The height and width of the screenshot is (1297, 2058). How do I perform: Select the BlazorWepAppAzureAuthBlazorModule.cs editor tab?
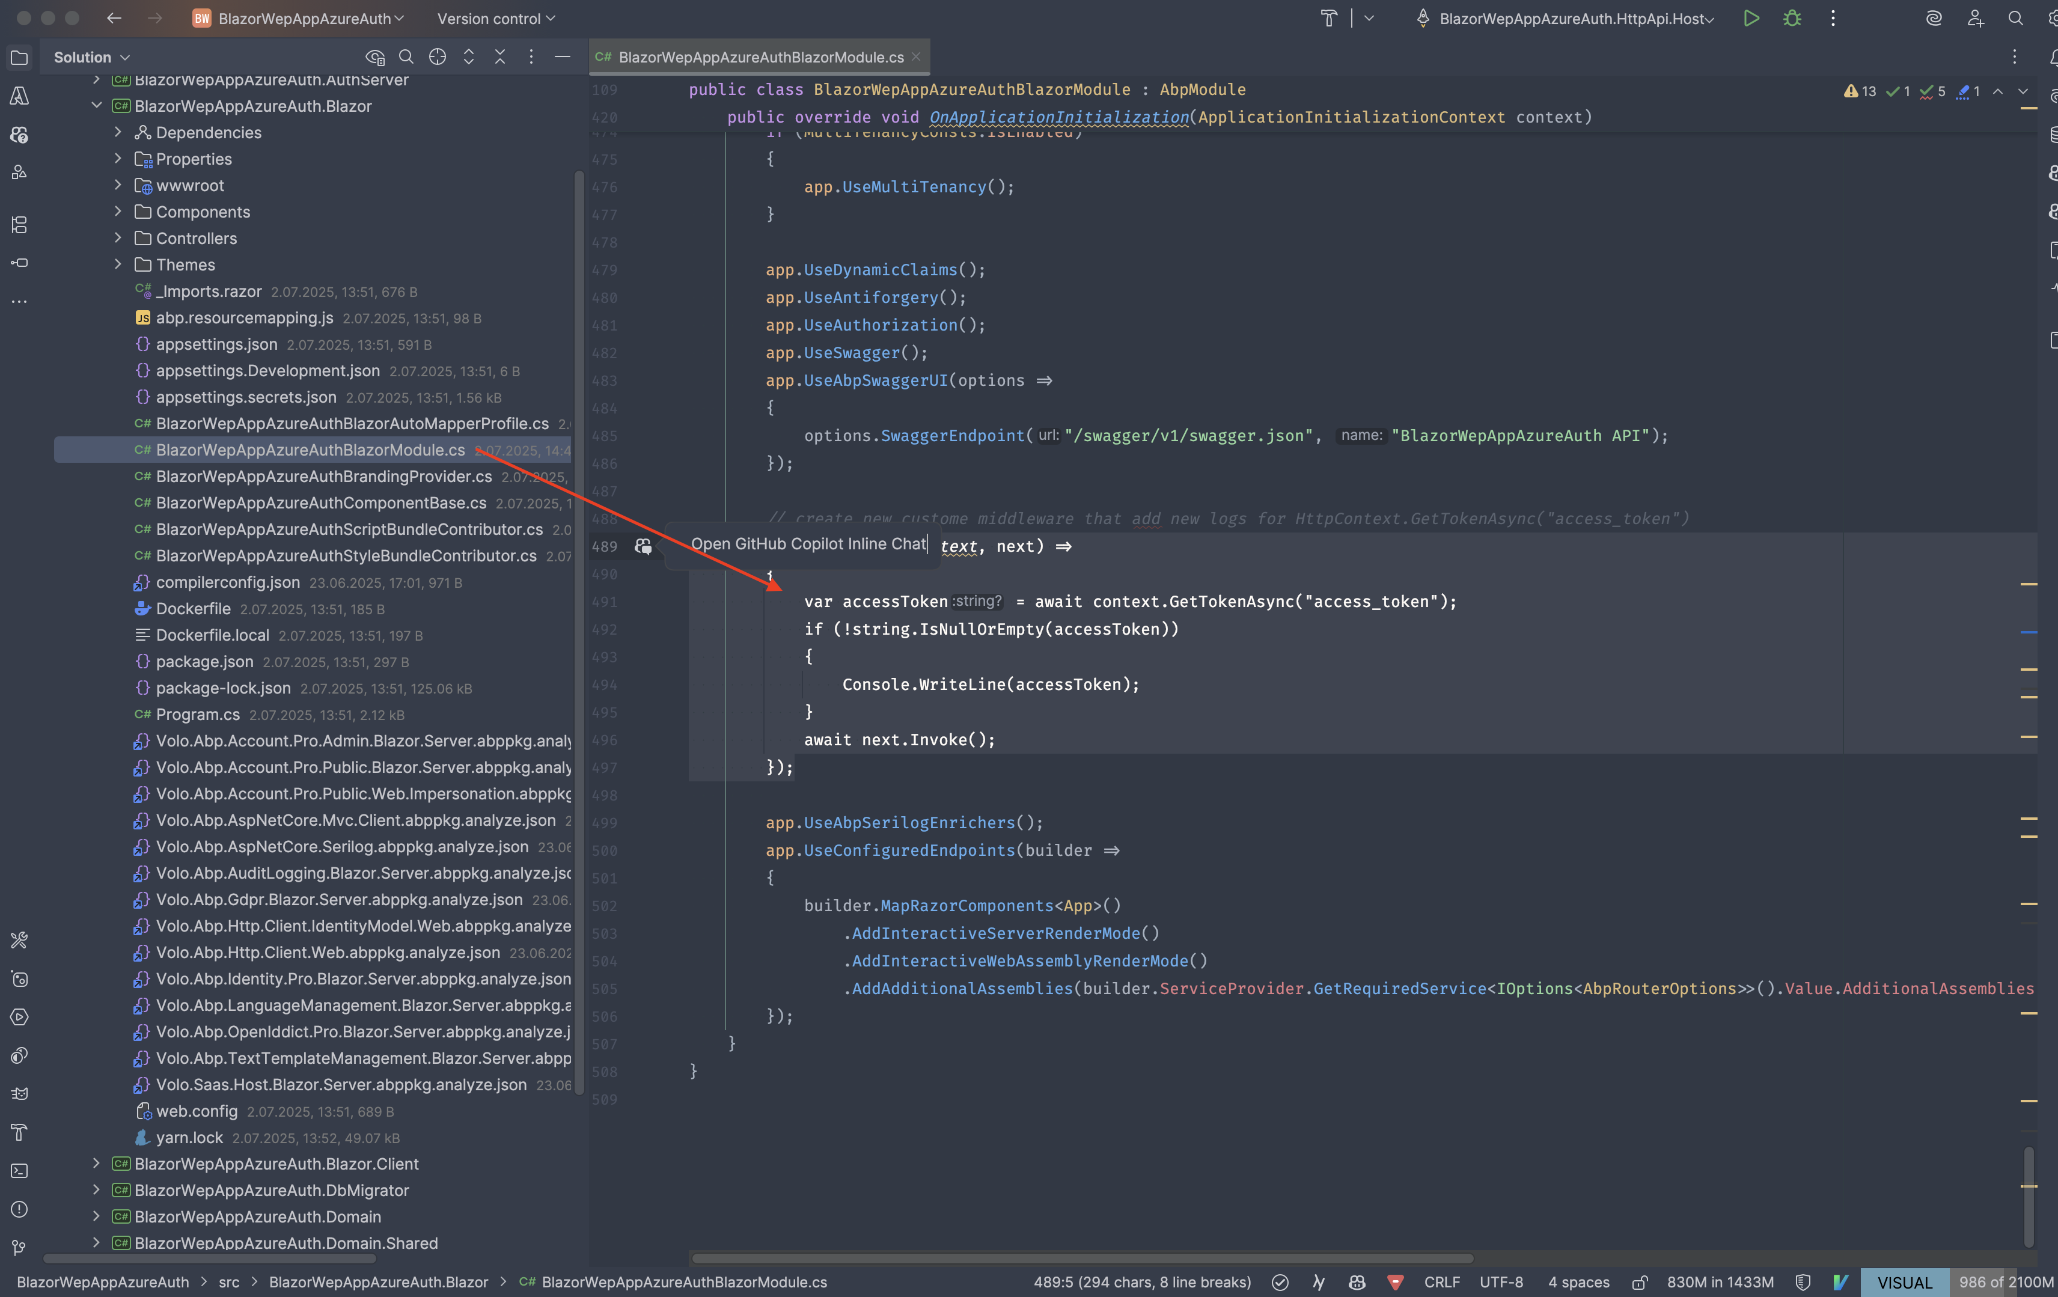[x=760, y=57]
